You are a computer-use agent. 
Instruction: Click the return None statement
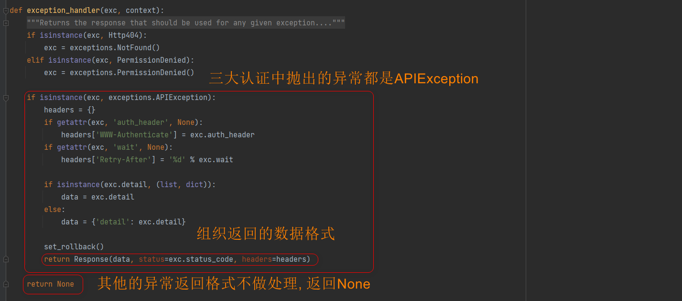pos(50,284)
